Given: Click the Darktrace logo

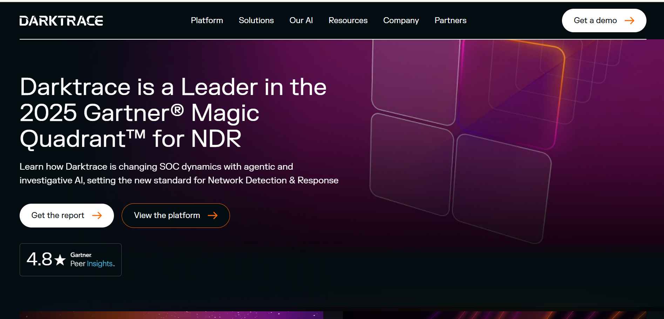Looking at the screenshot, I should click(61, 21).
